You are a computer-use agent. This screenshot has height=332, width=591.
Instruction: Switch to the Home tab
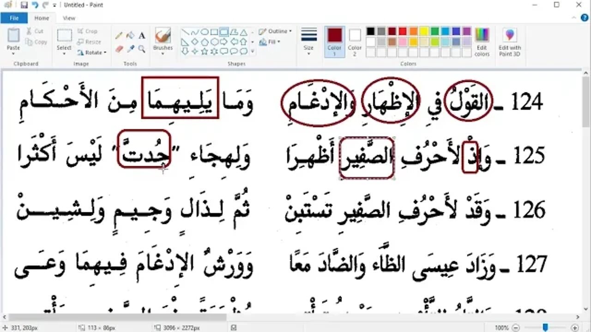point(42,18)
